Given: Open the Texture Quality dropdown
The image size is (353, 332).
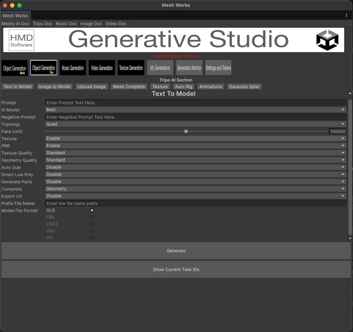Looking at the screenshot, I should point(195,153).
